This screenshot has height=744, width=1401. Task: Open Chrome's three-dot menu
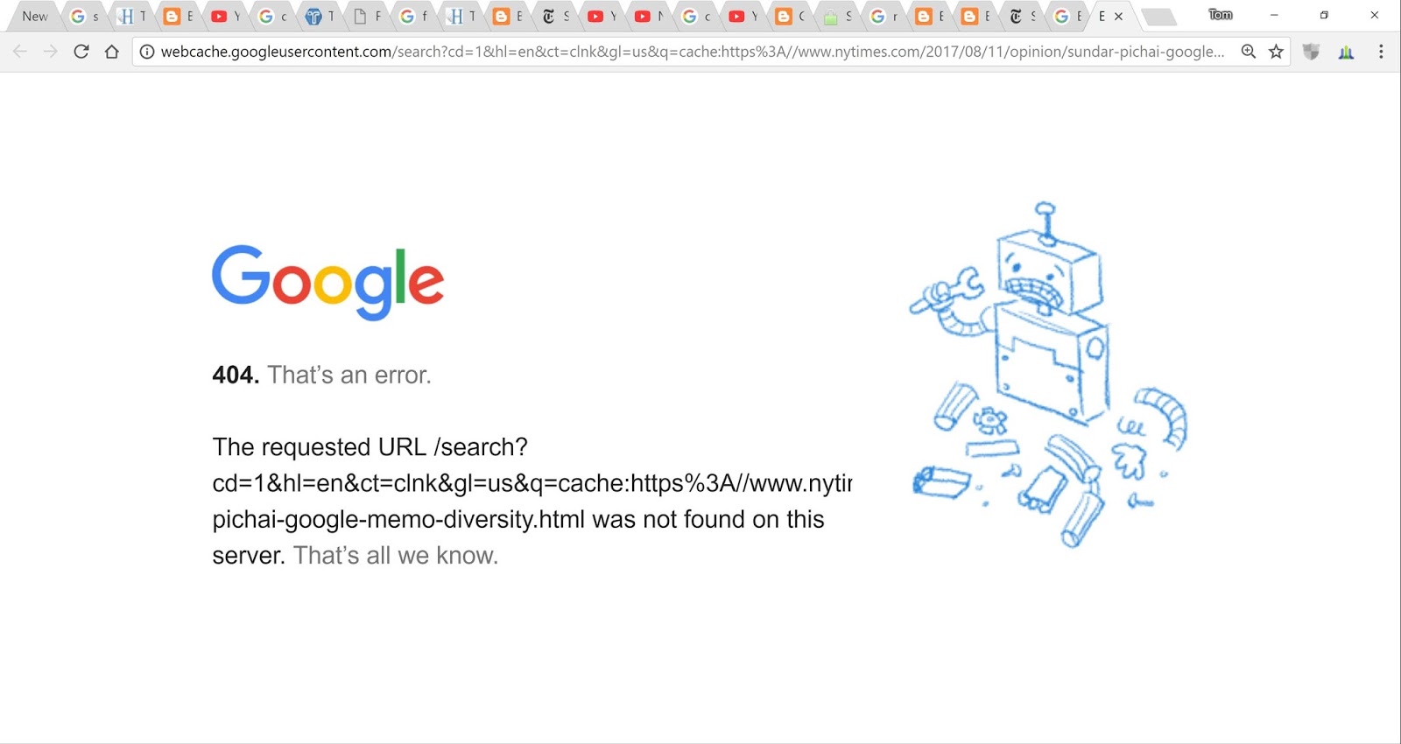1382,51
